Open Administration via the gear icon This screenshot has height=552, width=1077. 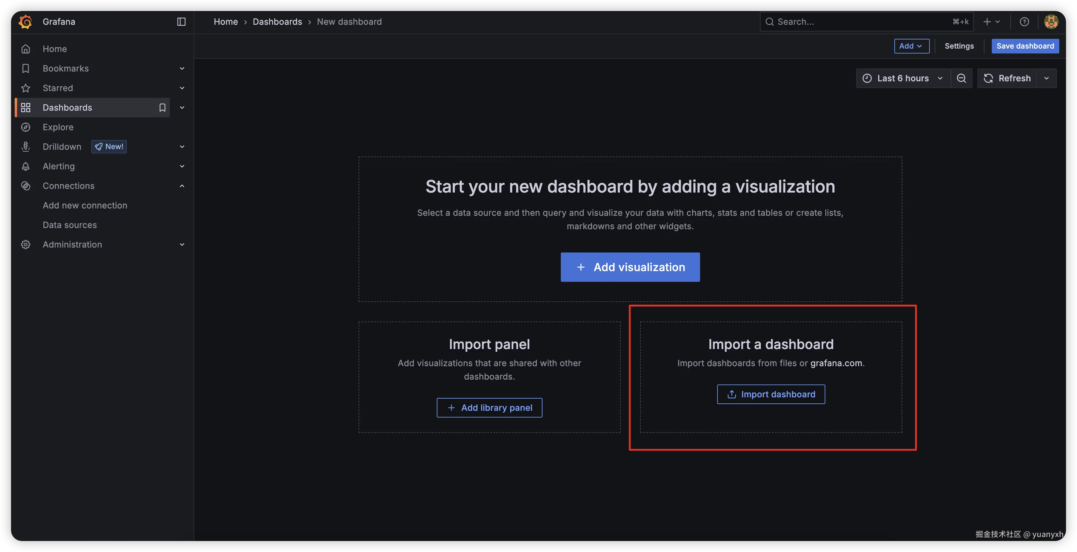point(25,245)
